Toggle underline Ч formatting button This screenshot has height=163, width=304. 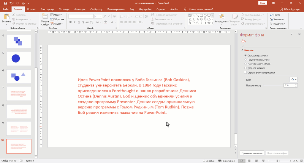pyautogui.click(x=79, y=22)
